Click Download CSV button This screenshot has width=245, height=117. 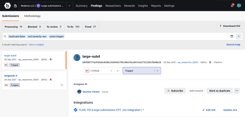point(230,26)
